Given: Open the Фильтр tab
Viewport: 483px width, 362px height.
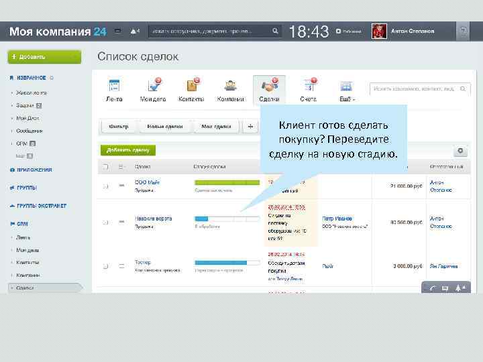Looking at the screenshot, I should pos(119,127).
